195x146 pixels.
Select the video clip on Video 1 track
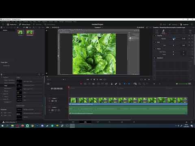click(x=128, y=101)
